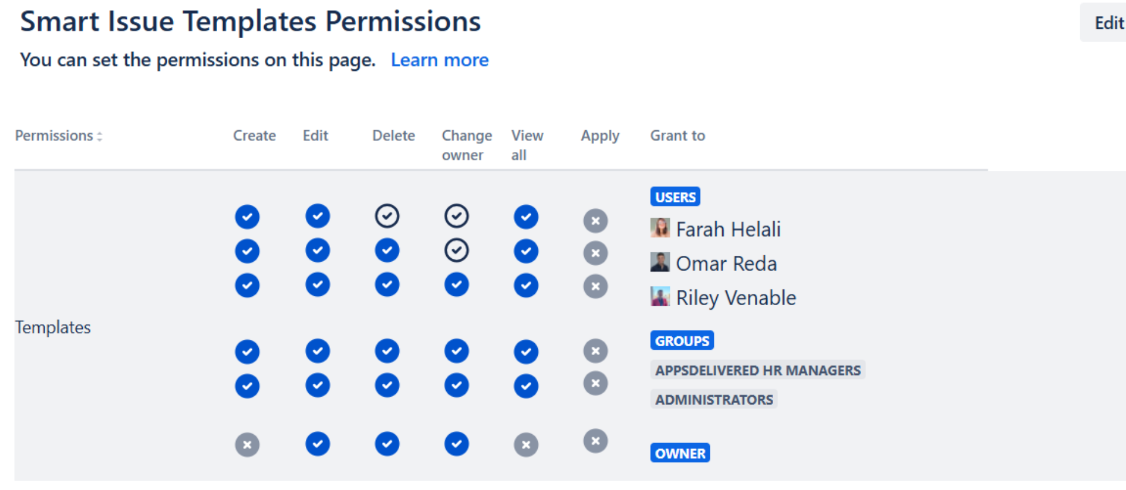Click the Apply cross icon for Administrators
This screenshot has height=490, width=1126.
pos(595,384)
